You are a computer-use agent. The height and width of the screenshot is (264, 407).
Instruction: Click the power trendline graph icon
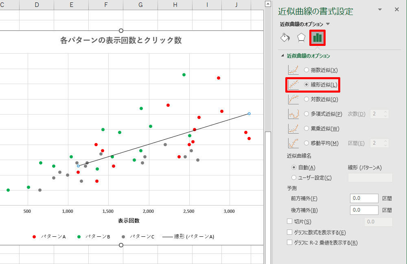(x=293, y=128)
